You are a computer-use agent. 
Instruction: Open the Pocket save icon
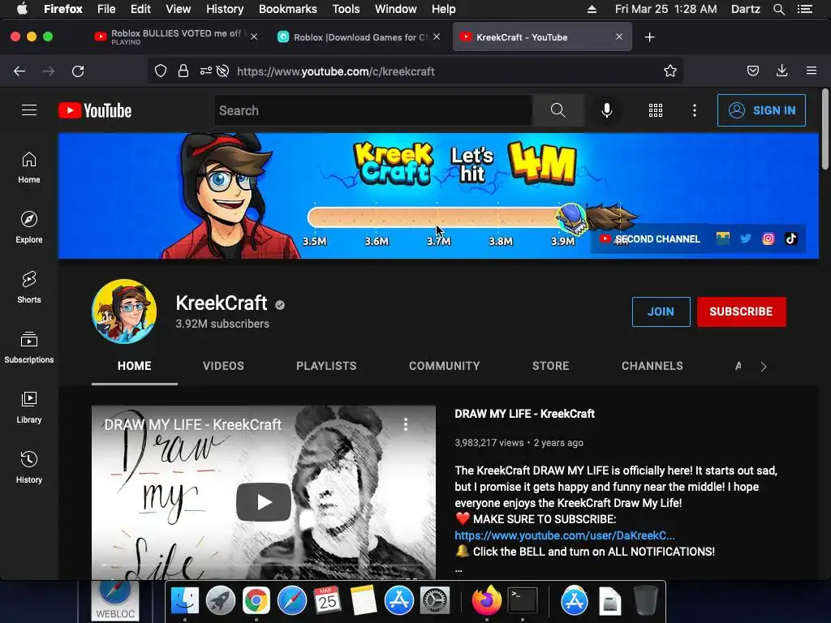[752, 71]
